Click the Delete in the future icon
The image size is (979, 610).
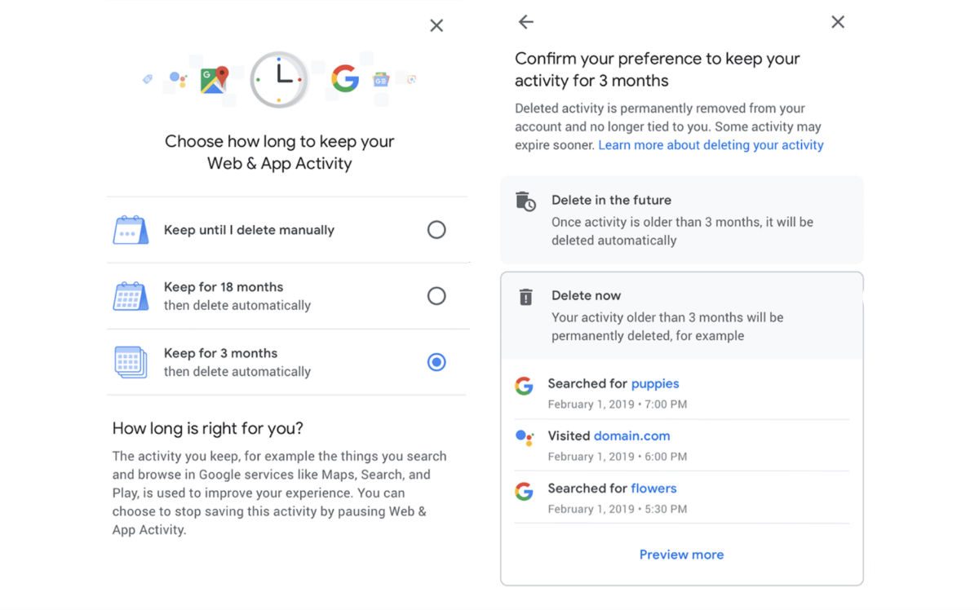tap(526, 201)
